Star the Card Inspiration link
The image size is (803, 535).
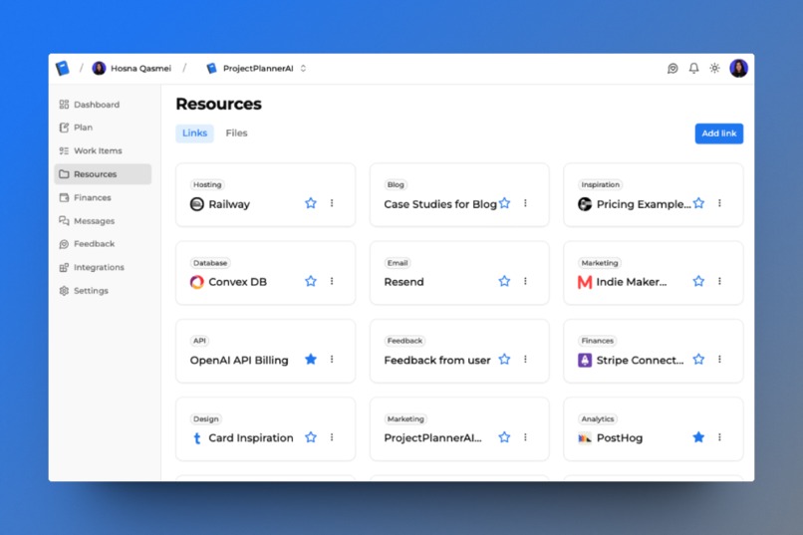coord(311,437)
